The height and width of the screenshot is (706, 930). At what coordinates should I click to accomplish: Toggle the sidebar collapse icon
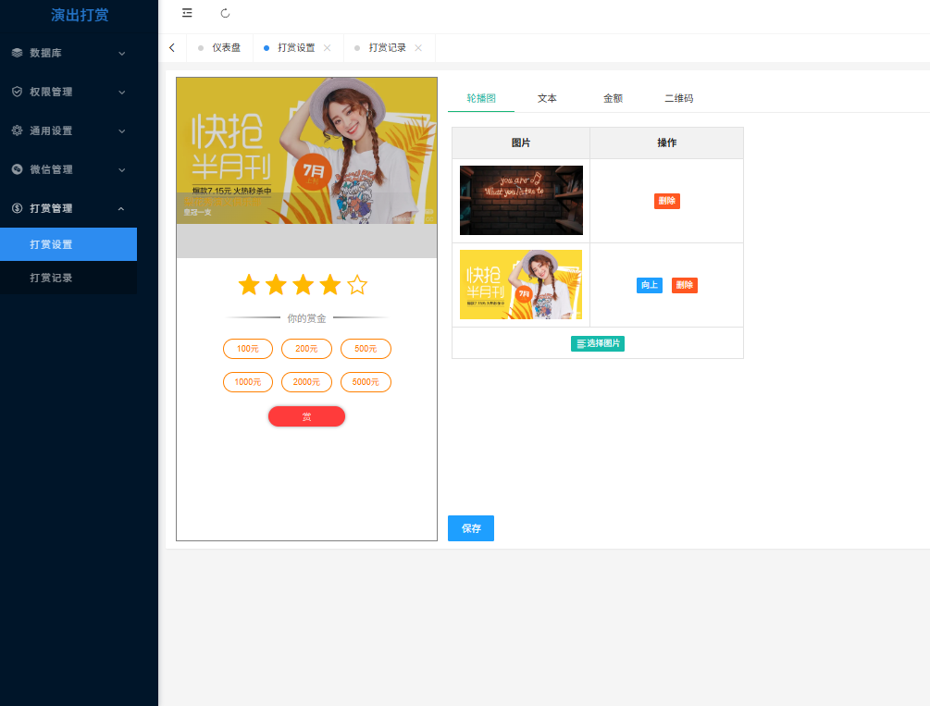pos(187,13)
